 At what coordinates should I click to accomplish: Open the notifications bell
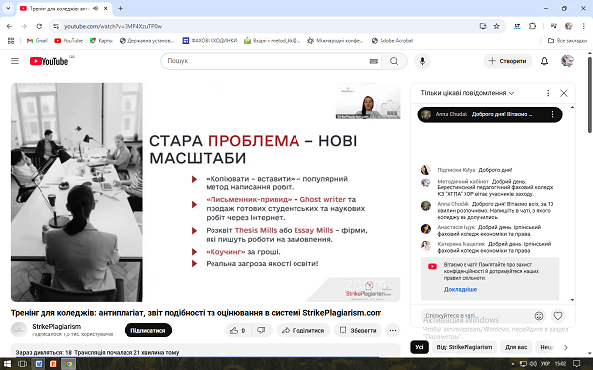pos(544,61)
